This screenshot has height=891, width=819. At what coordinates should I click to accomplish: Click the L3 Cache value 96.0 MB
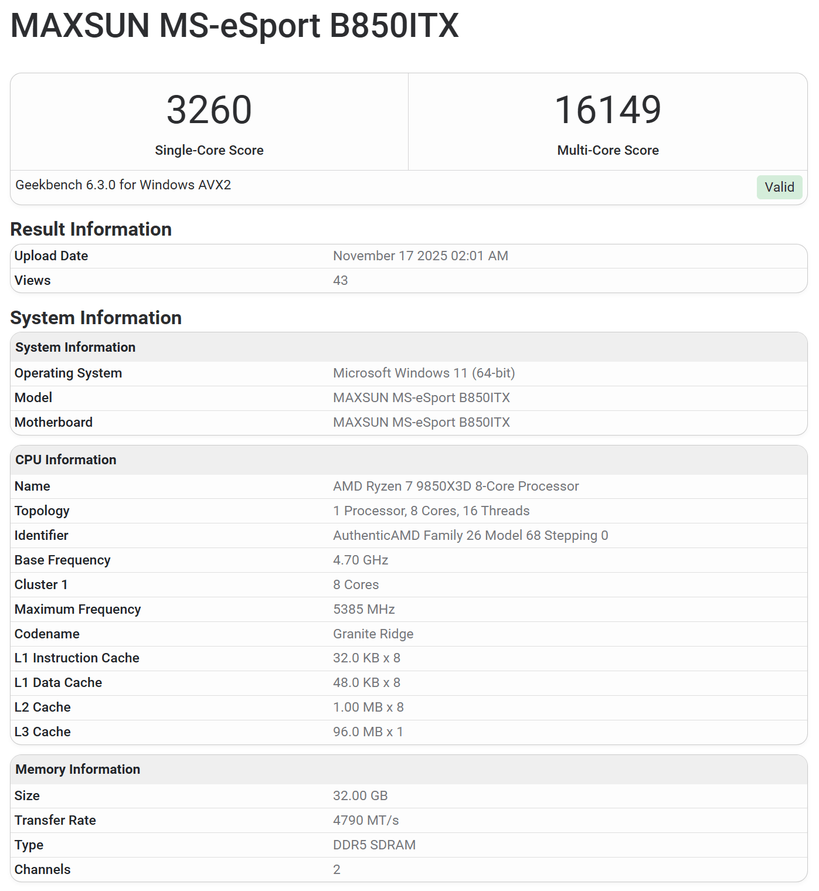coord(368,732)
